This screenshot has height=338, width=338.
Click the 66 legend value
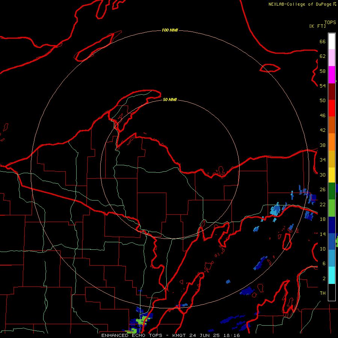click(x=323, y=41)
